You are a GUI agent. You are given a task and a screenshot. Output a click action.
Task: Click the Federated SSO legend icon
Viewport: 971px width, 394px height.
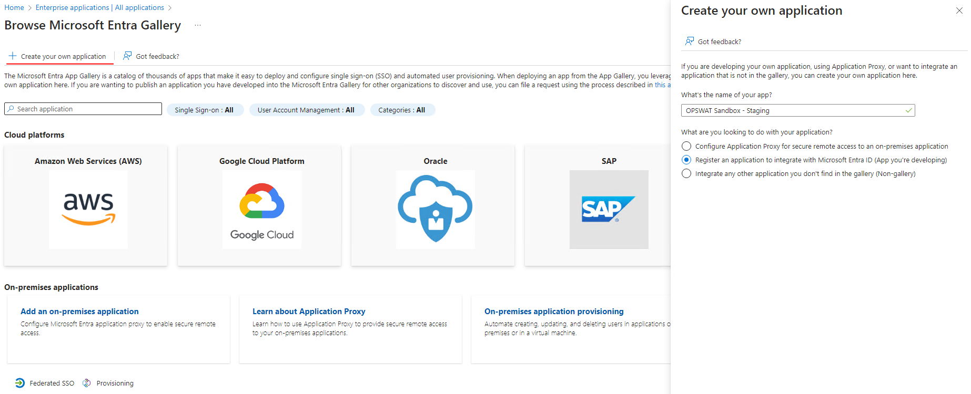pos(20,383)
